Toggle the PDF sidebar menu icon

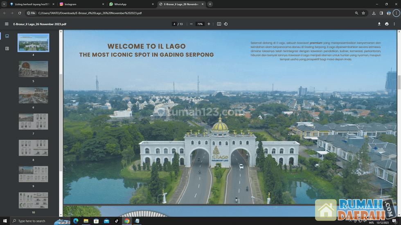coord(7,24)
